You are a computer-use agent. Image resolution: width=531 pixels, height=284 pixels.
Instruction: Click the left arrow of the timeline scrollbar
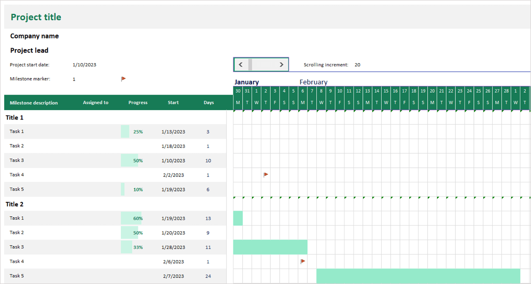[241, 65]
